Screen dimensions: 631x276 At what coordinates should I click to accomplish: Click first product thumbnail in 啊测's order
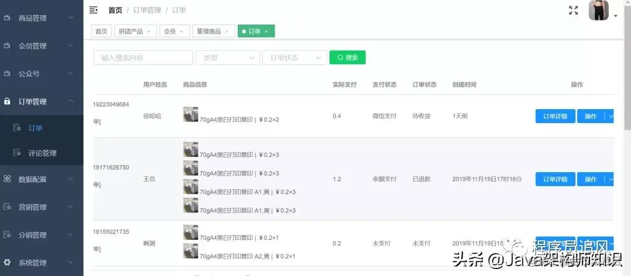pyautogui.click(x=190, y=232)
